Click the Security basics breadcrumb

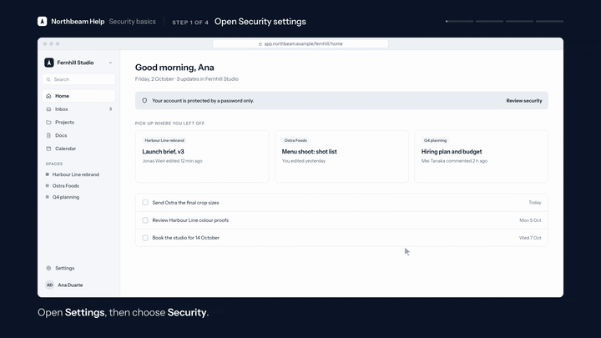[x=132, y=22]
